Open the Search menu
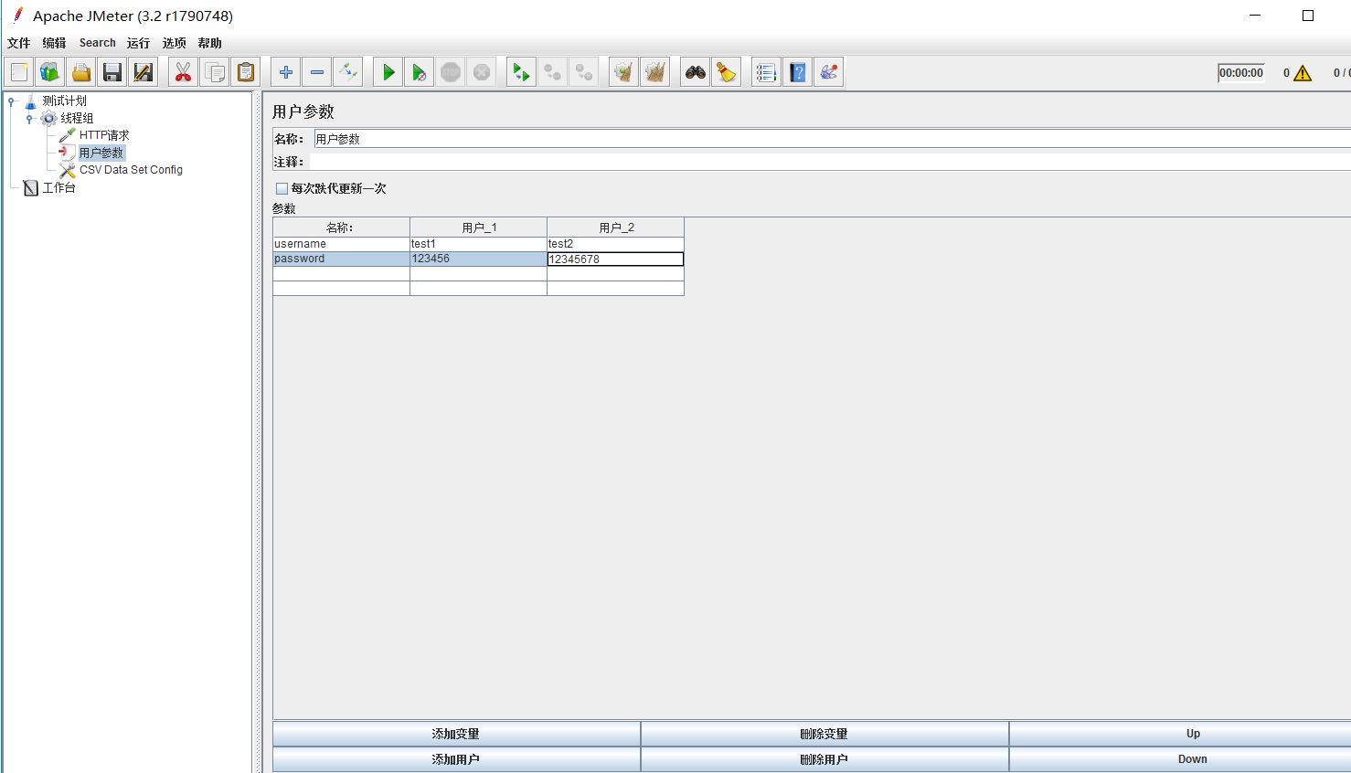The image size is (1351, 773). click(x=97, y=43)
